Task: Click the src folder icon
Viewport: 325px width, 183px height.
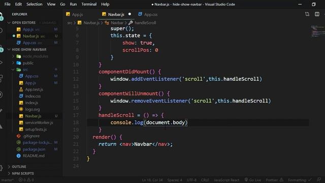Action: tap(19, 70)
